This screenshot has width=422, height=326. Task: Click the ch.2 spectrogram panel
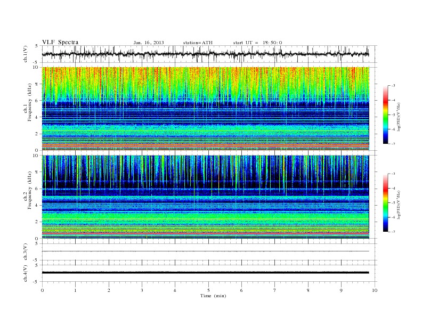point(205,197)
